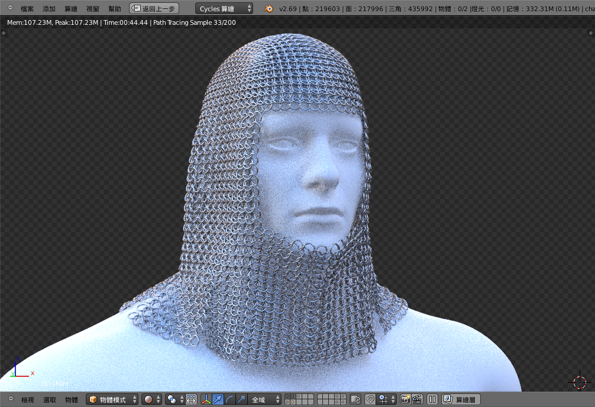Click the 算繪層 render layer button
Screen dimensions: 595x407
point(461,400)
